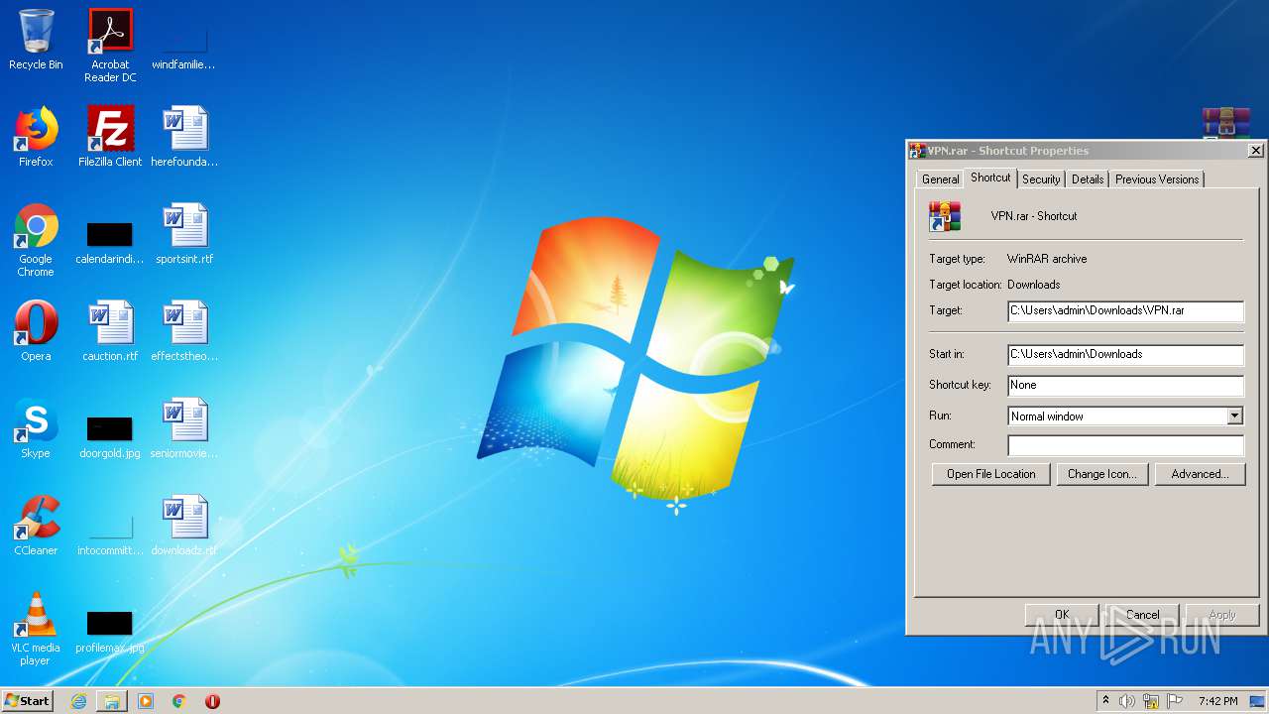Switch to the Security tab
The width and height of the screenshot is (1269, 714).
(1041, 179)
